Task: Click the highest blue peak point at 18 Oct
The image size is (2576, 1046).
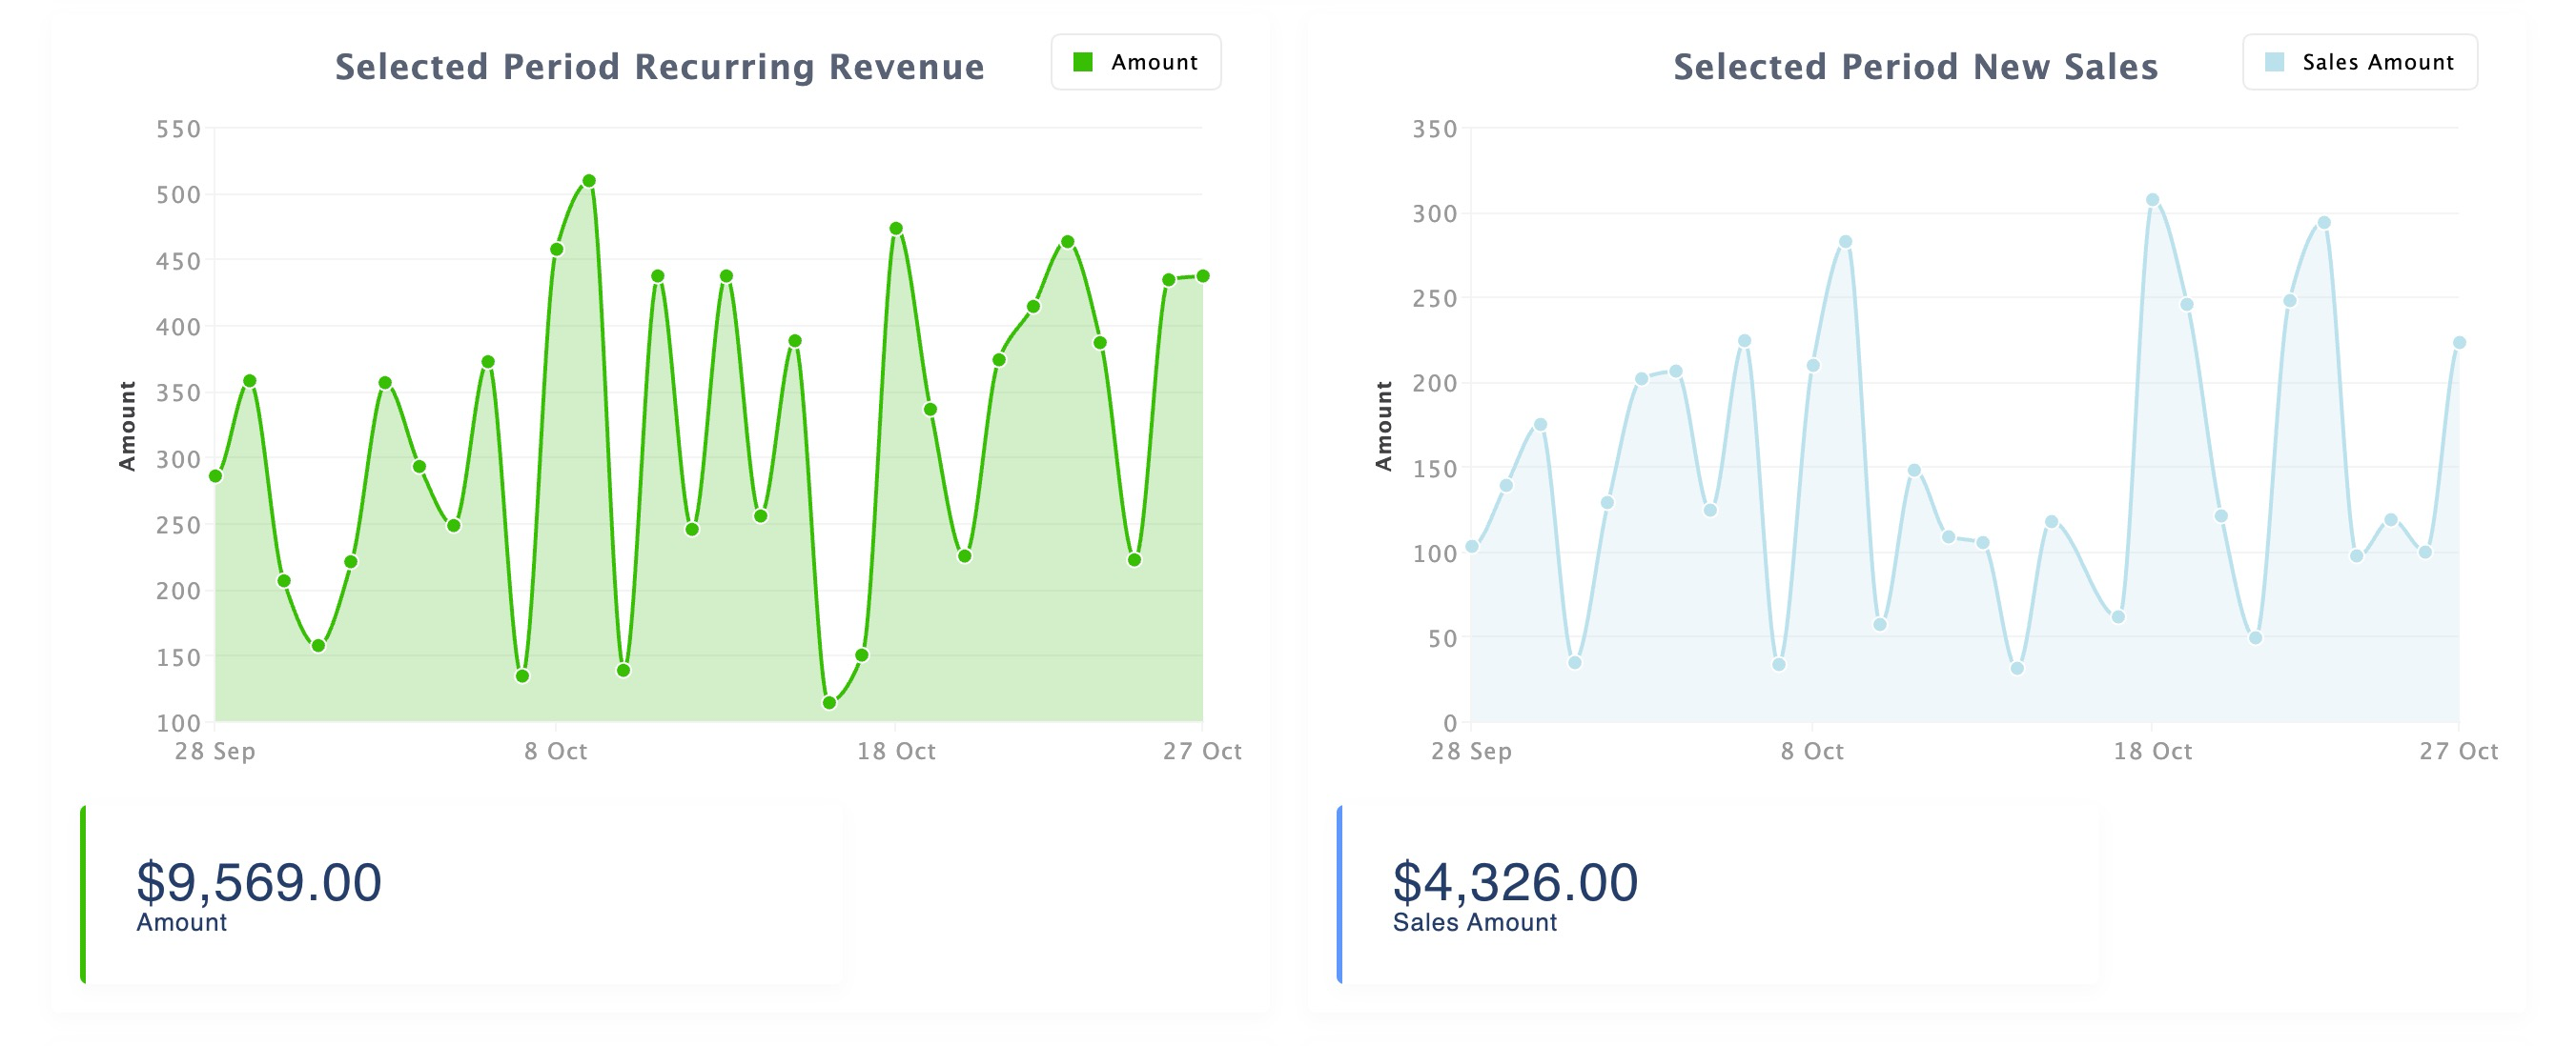Action: [2153, 200]
